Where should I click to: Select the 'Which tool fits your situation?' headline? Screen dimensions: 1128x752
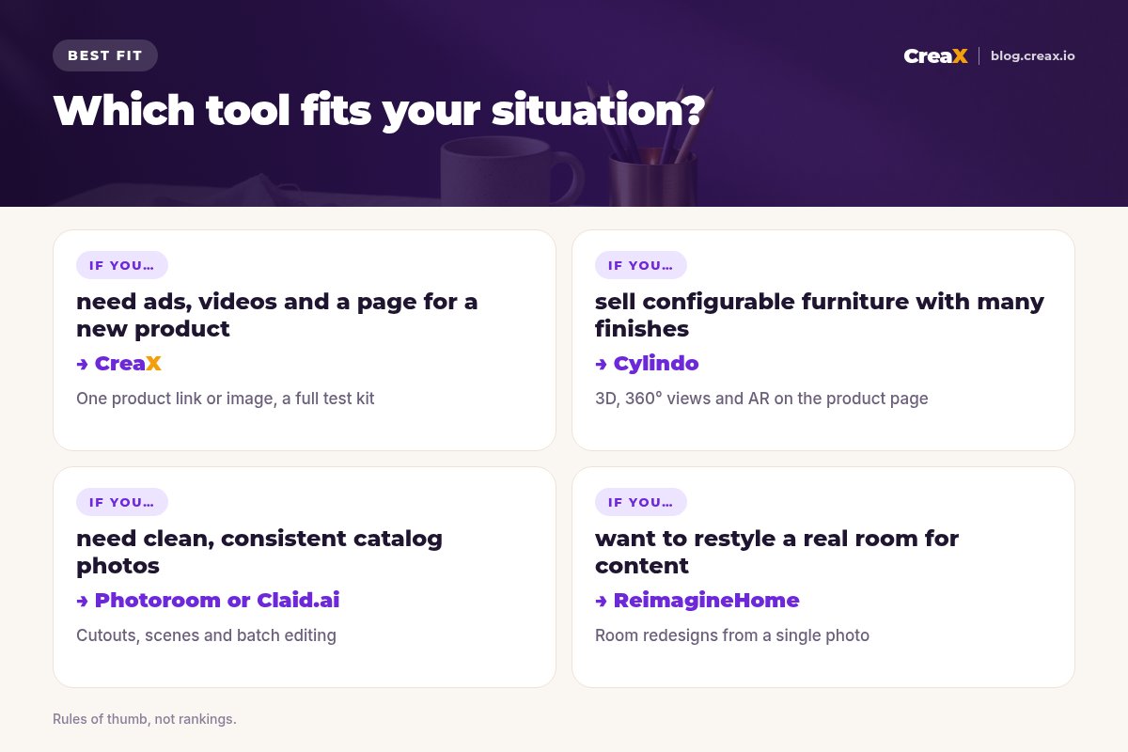point(378,111)
